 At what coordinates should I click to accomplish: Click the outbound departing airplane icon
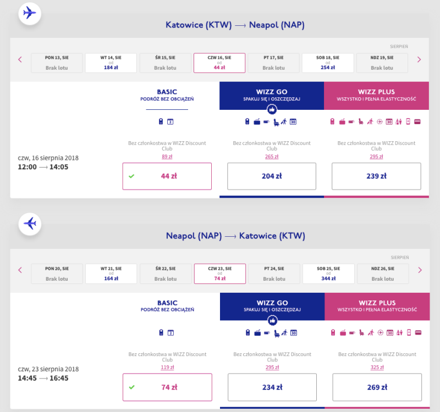point(30,13)
